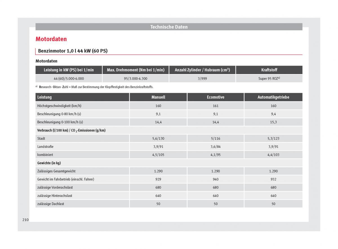Select the Gewichte (in kg) section row
Screen dimensions: 338x249
click(x=49, y=163)
